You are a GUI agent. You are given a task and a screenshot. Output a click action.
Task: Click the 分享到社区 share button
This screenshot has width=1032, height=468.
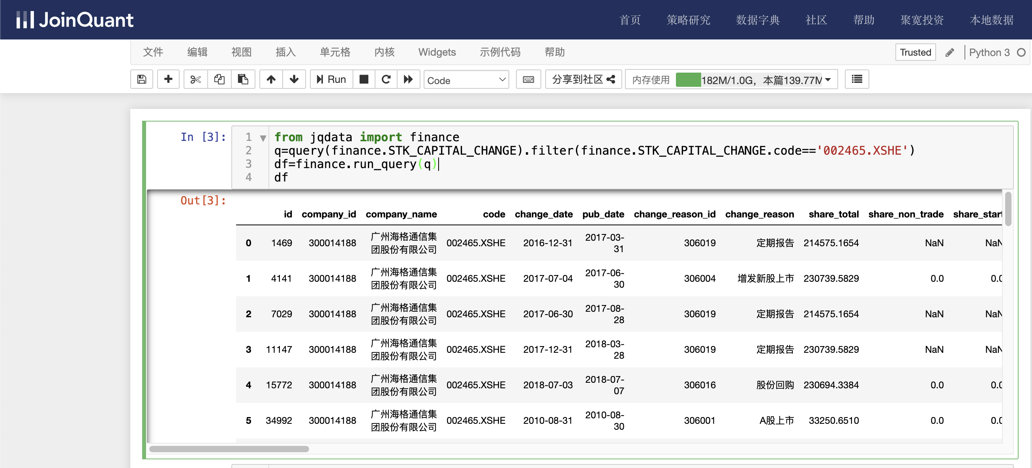[583, 79]
